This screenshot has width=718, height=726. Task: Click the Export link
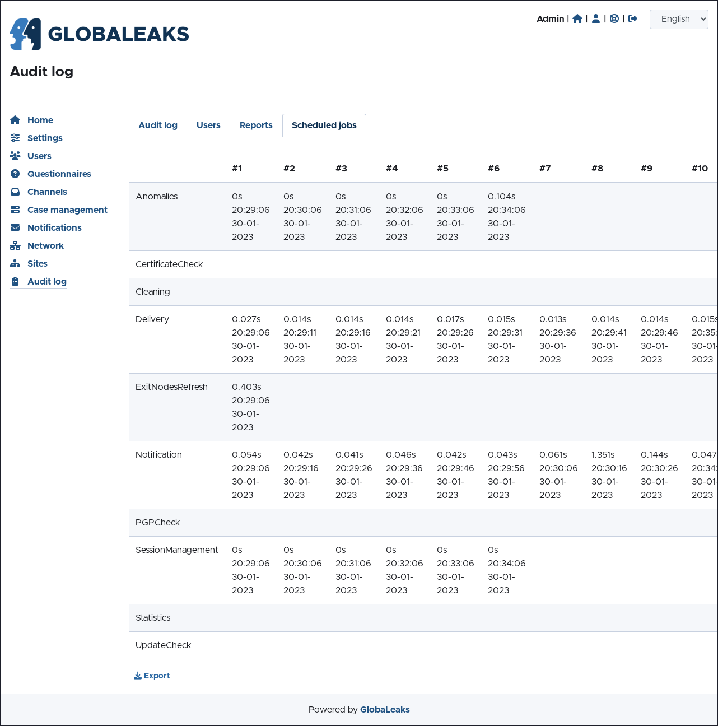pyautogui.click(x=152, y=676)
